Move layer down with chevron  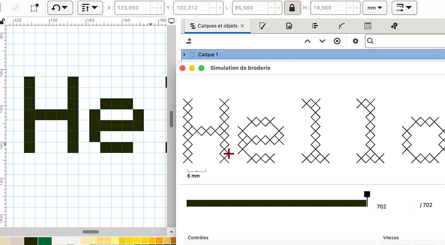322,41
